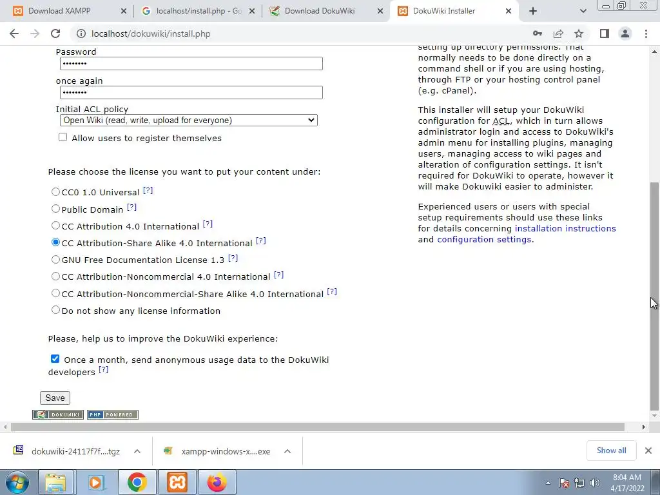Pick CC Attribution-Noncommercial-Share Alike 4.0 option
This screenshot has height=495, width=660.
55,293
